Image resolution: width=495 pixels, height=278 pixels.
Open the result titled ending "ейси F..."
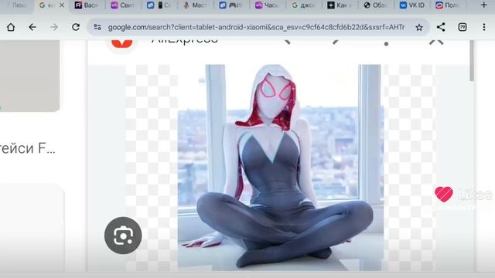(28, 148)
